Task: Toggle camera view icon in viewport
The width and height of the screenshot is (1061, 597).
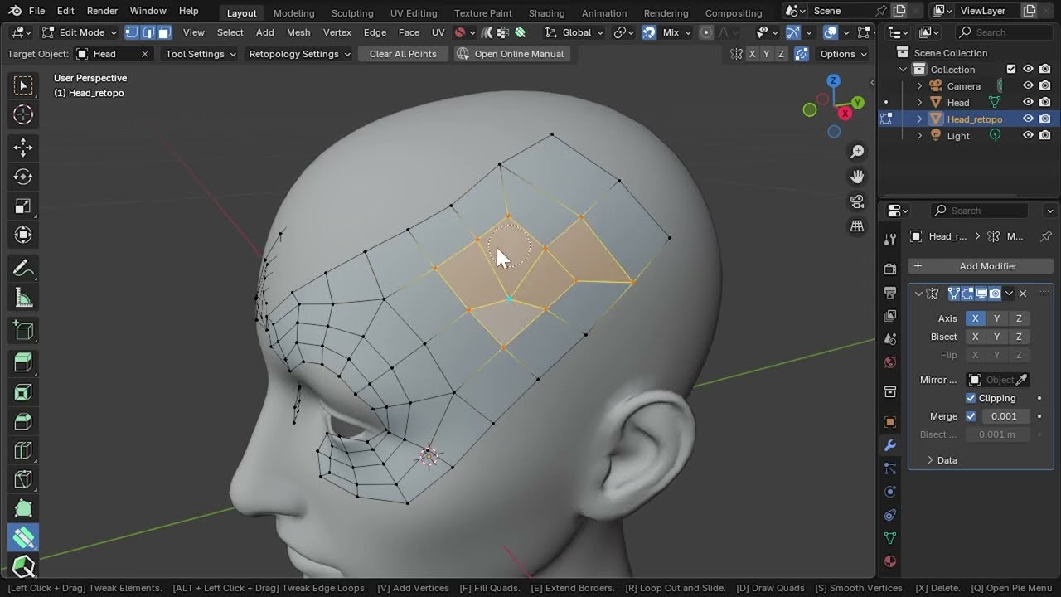Action: [857, 201]
